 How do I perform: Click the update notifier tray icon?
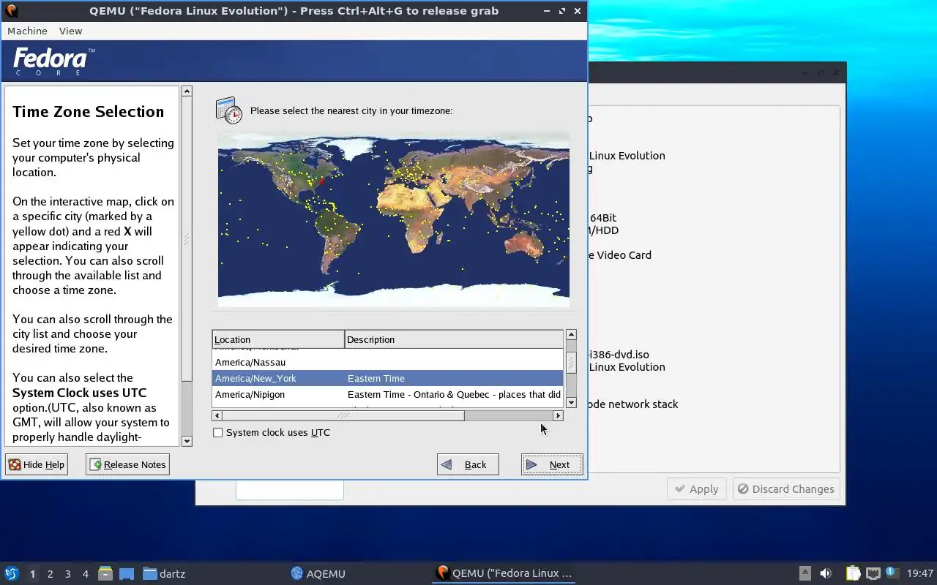pos(891,573)
